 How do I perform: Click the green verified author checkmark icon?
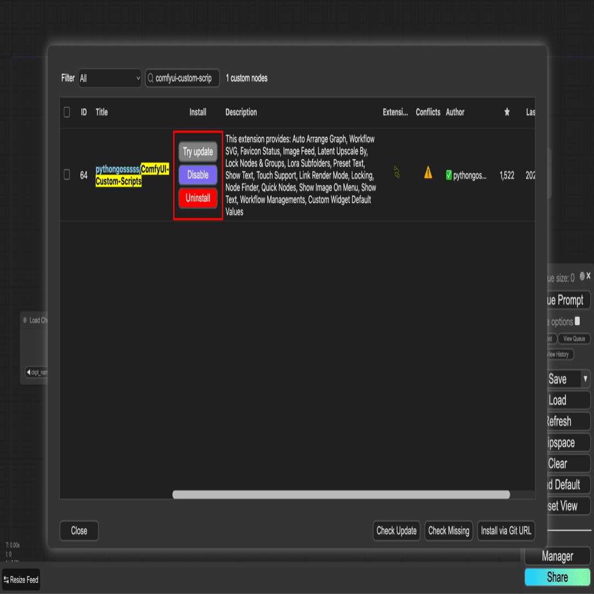[x=449, y=175]
